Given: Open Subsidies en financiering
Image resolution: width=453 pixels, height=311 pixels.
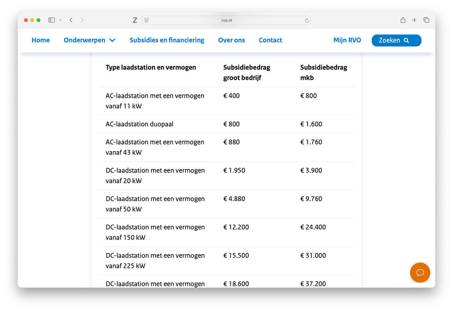Looking at the screenshot, I should point(167,40).
